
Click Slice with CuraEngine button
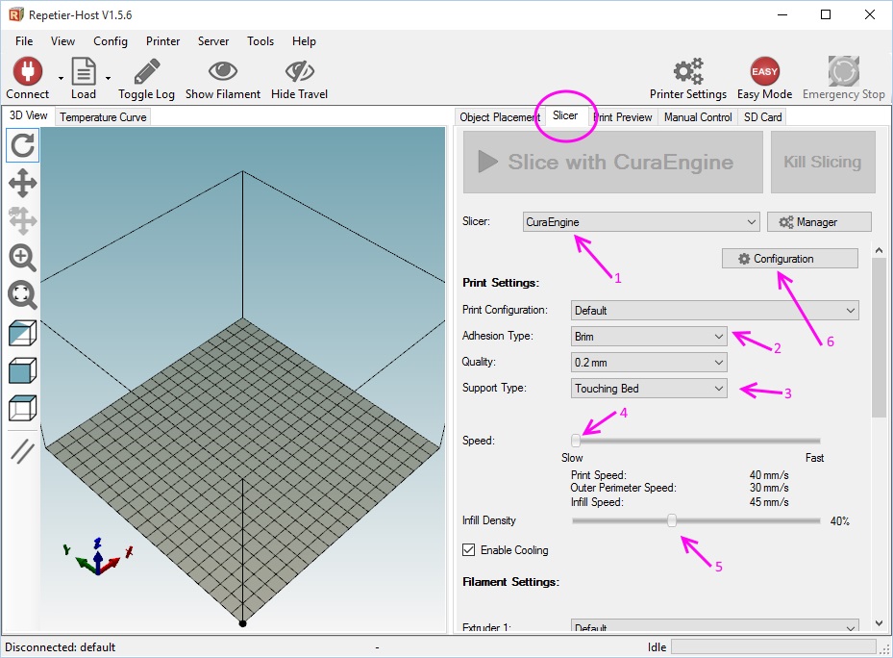pos(613,162)
